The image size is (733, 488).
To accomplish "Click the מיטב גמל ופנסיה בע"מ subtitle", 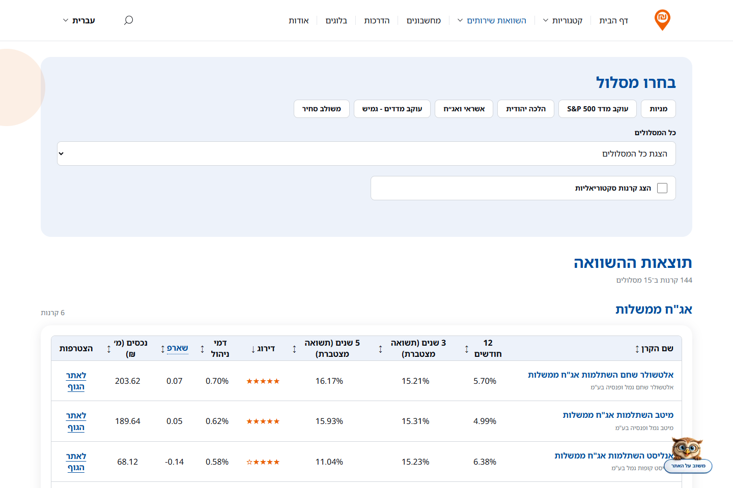I will pos(644,428).
